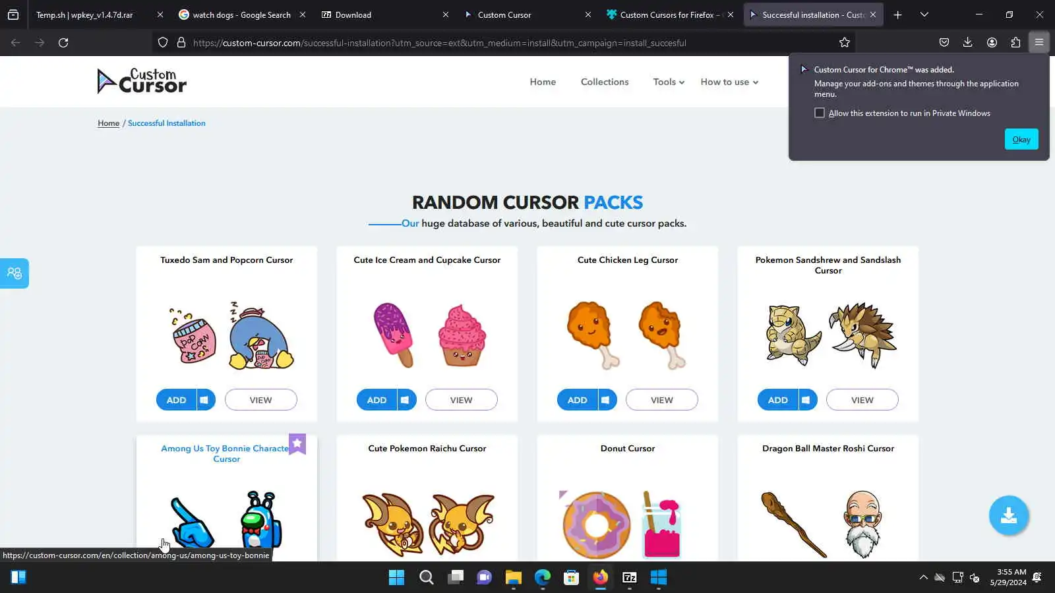Open Among Us Toy Bonnie Character Cursor link

(226, 453)
